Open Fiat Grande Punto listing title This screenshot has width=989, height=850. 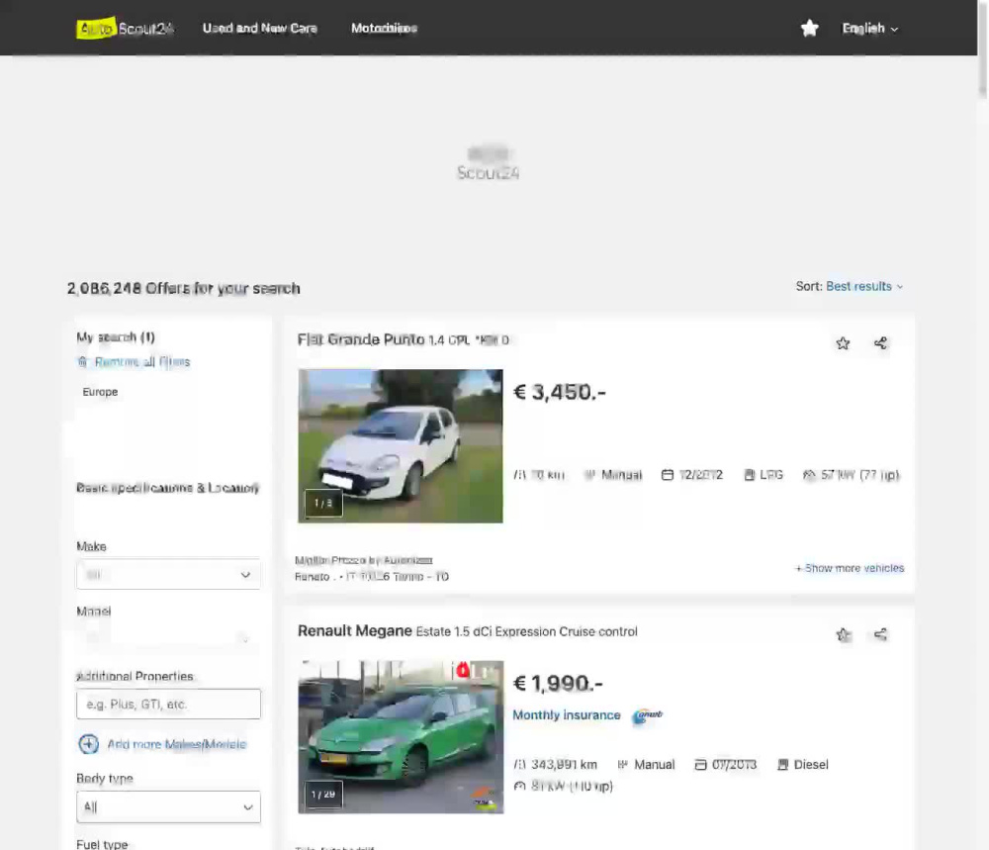point(403,340)
